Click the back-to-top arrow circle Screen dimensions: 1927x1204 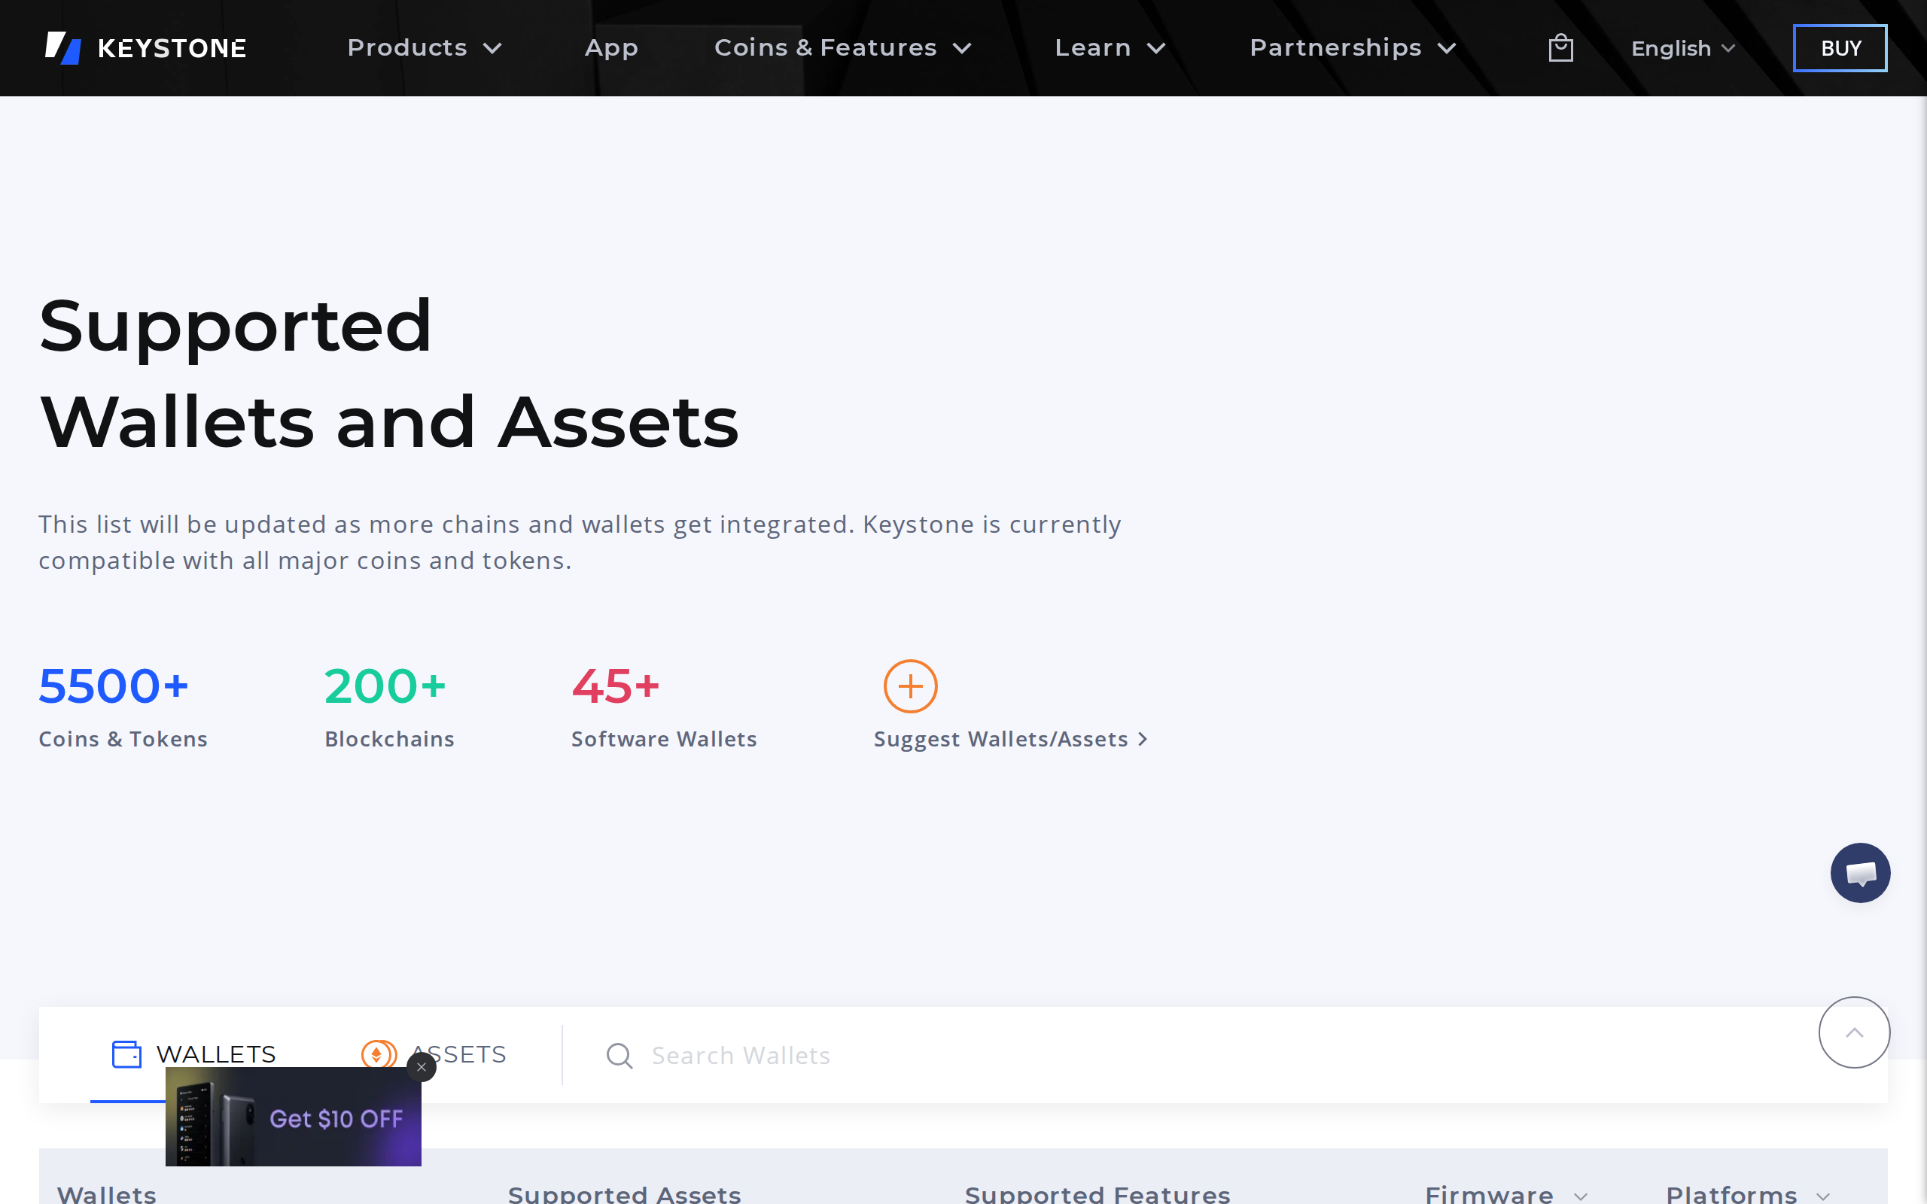click(x=1854, y=1032)
